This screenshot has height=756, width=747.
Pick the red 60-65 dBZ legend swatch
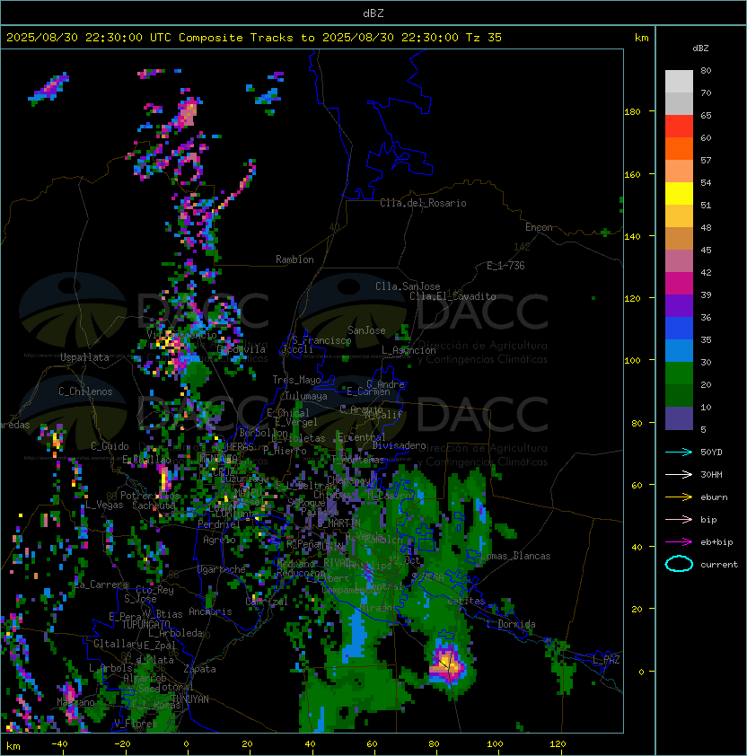point(679,127)
